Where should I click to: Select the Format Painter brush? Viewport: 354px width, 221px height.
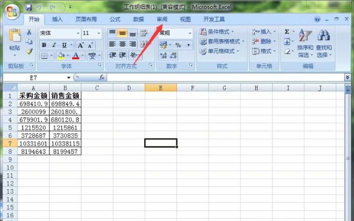tap(29, 51)
